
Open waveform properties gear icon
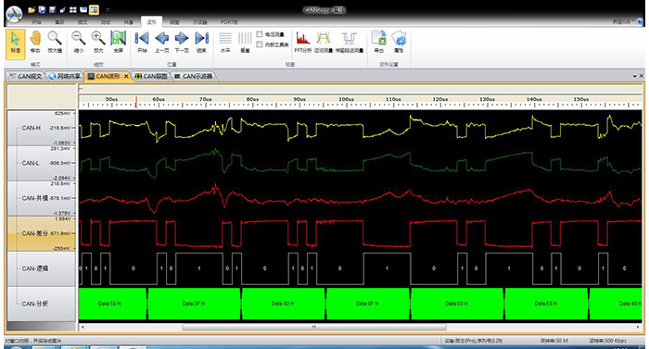click(399, 42)
